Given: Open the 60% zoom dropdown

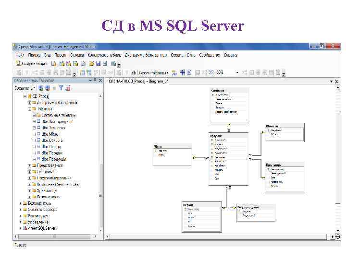Looking at the screenshot, I should tap(237, 72).
